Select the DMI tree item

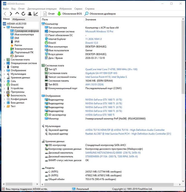point(17,38)
